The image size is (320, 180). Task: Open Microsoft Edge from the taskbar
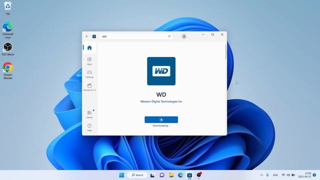click(180, 175)
